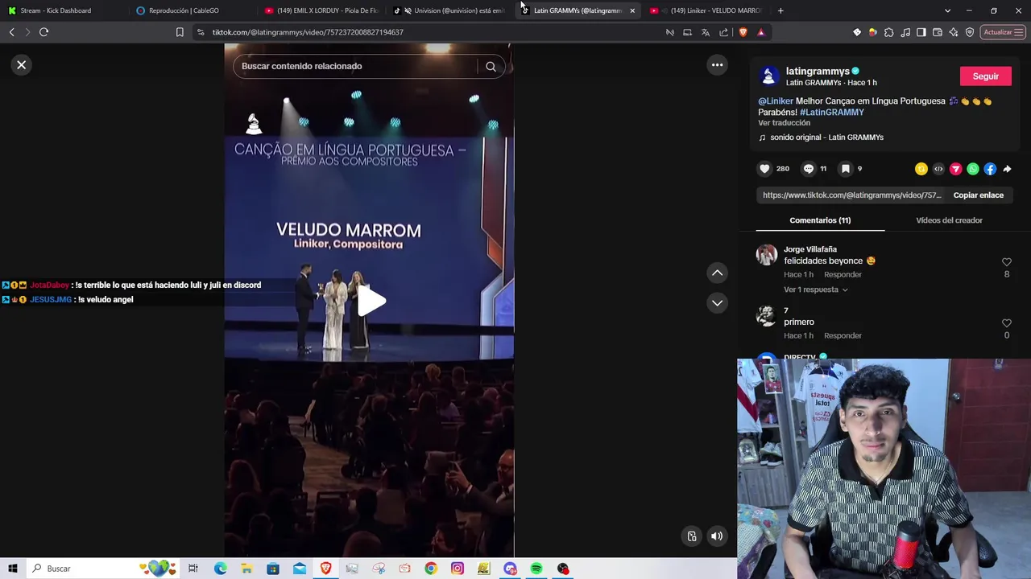The image size is (1031, 579).
Task: Open Brave VPN shield icon
Action: [970, 32]
